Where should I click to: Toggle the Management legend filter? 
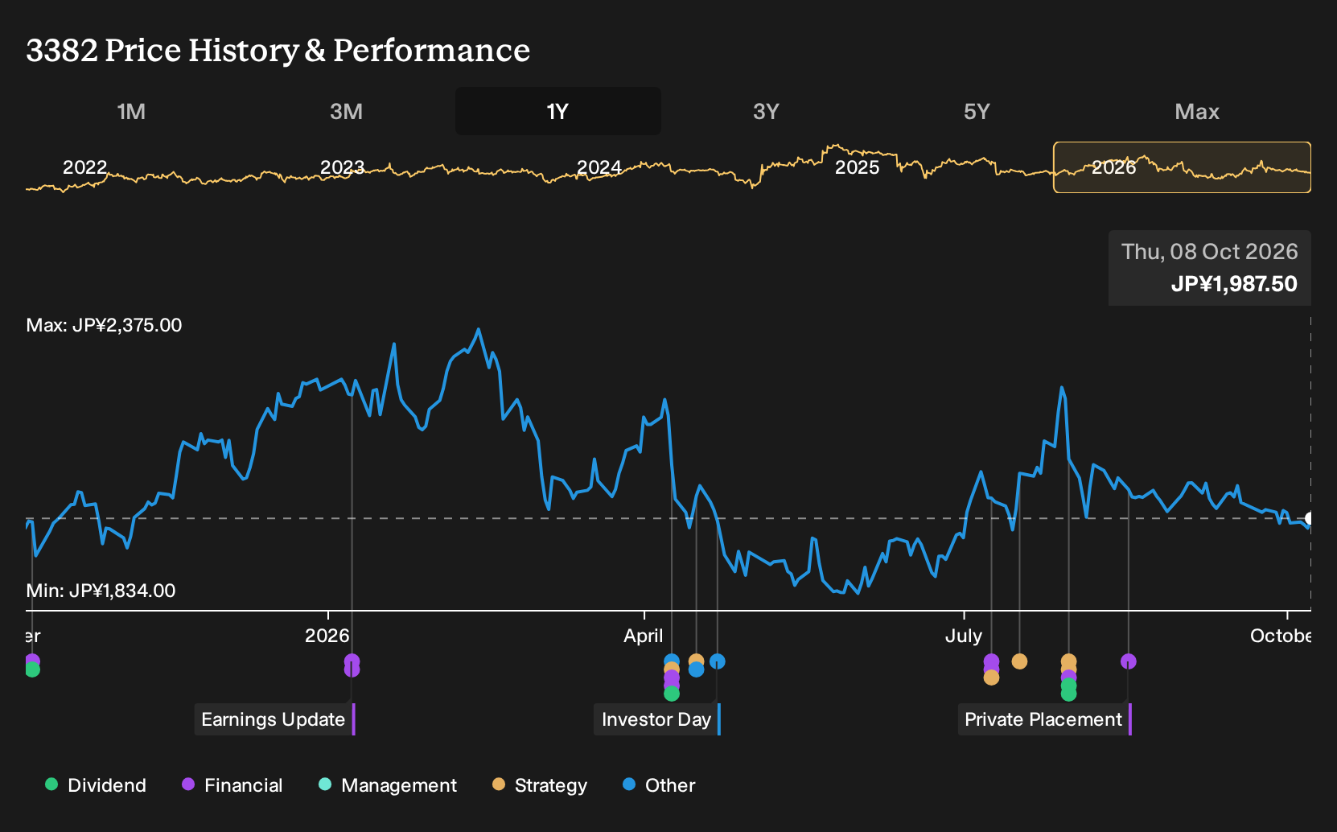coord(388,785)
